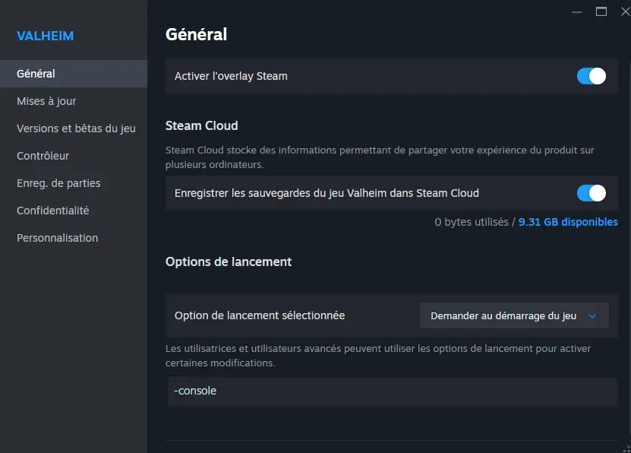Click the 9.31 GB disponibles link
The width and height of the screenshot is (631, 453).
pos(568,222)
